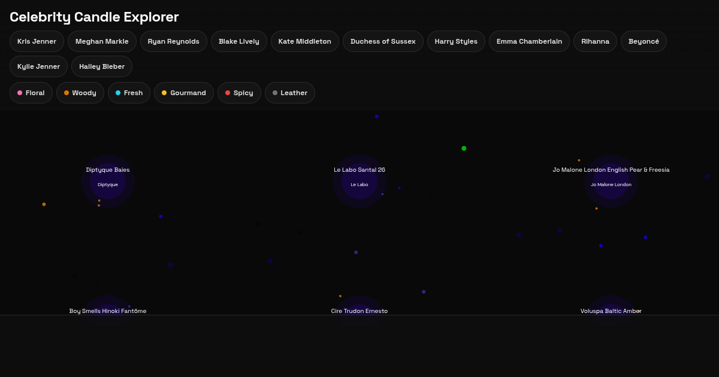The height and width of the screenshot is (377, 719).
Task: Select the Boy Smells Hinoki Fantôme node
Action: click(x=108, y=311)
